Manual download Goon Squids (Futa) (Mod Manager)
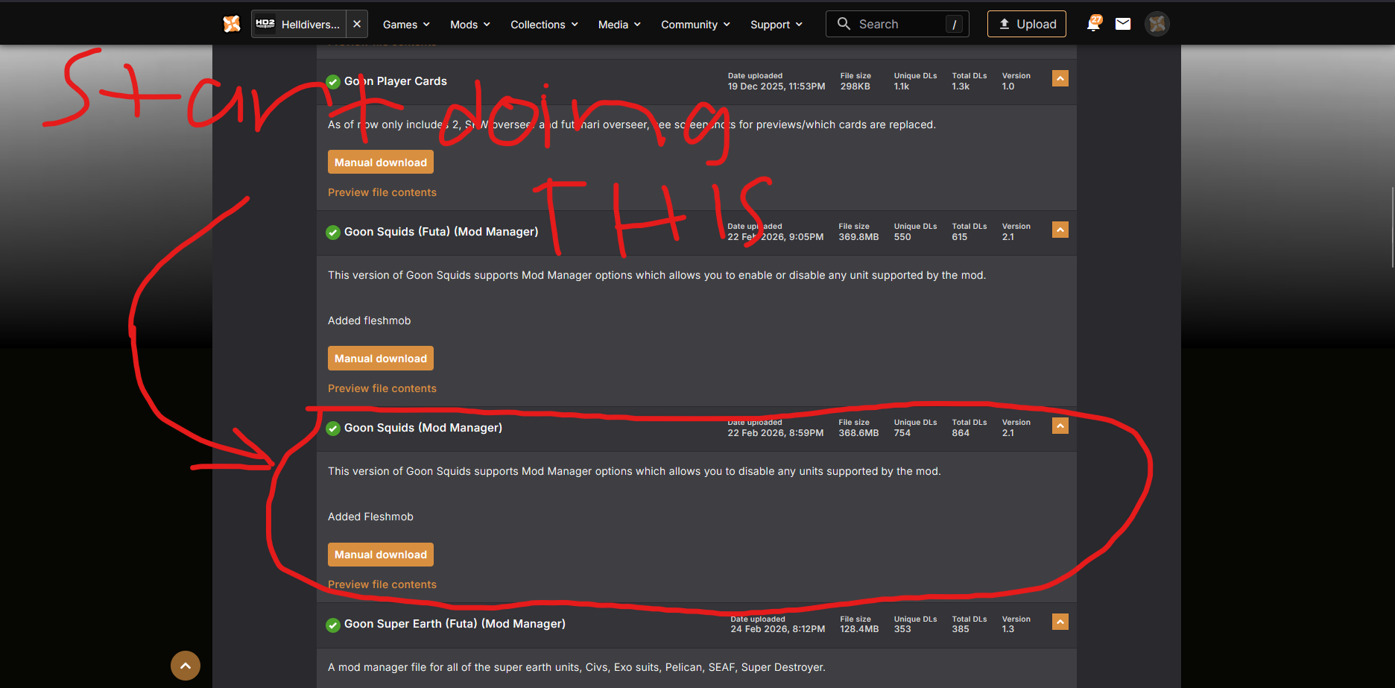 point(381,359)
